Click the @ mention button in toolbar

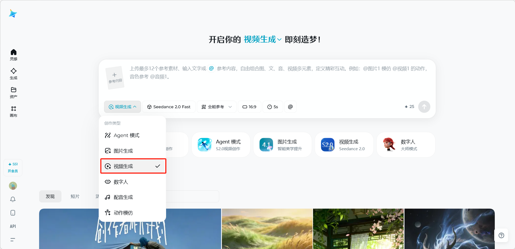(290, 107)
